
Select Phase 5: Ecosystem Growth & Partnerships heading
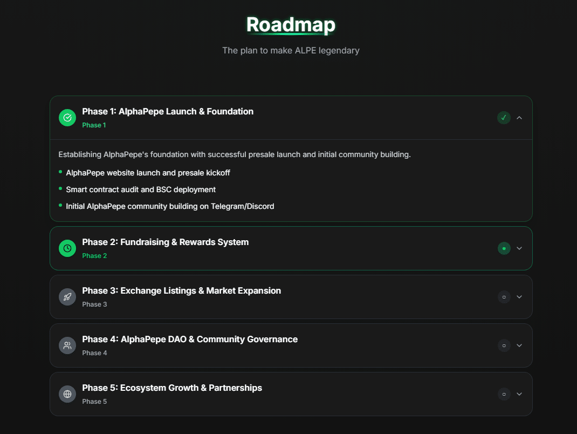pos(171,388)
